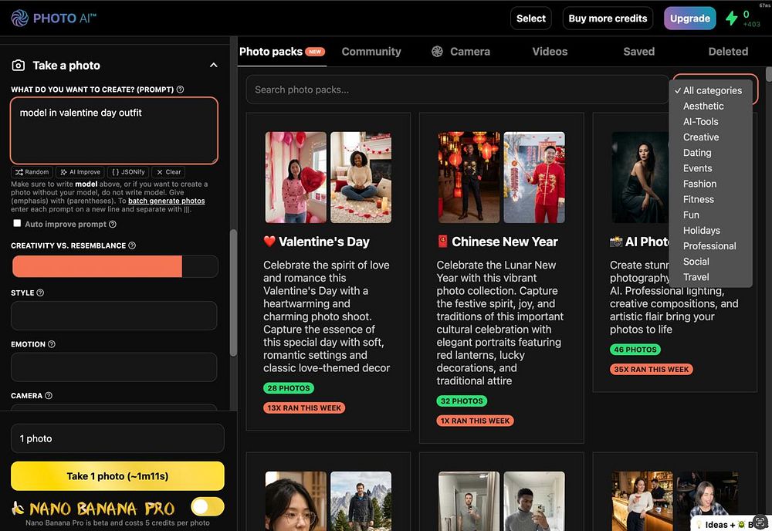Click the Upgrade button

tap(689, 19)
